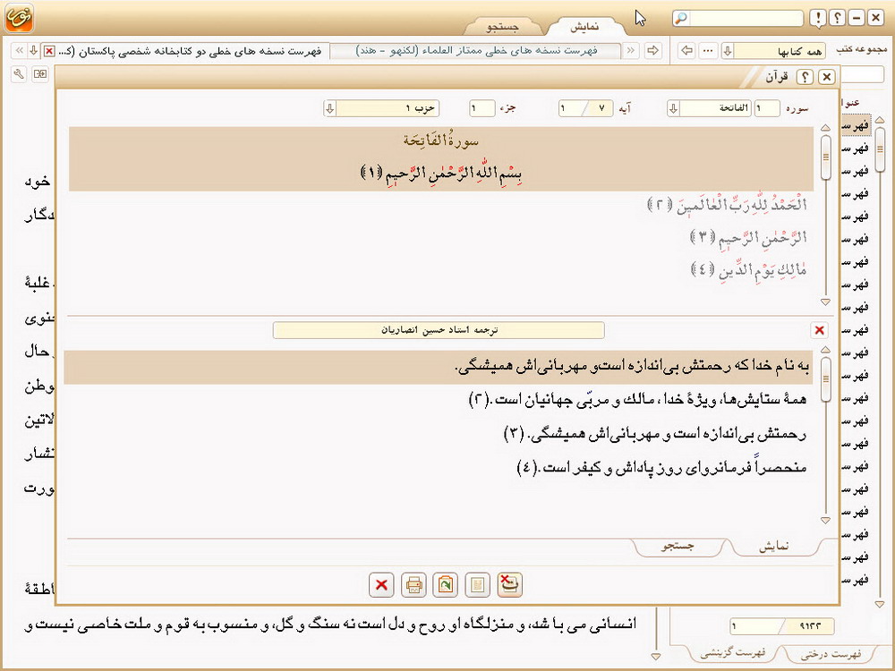Click the Arabic text scrollbar down arrow
The image size is (895, 671).
(825, 302)
